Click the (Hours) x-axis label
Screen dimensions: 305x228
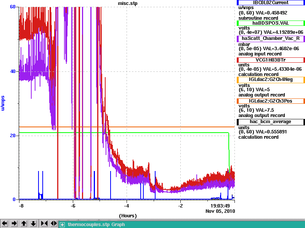coord(128,216)
